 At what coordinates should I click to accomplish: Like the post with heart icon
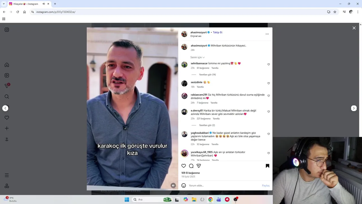click(184, 166)
